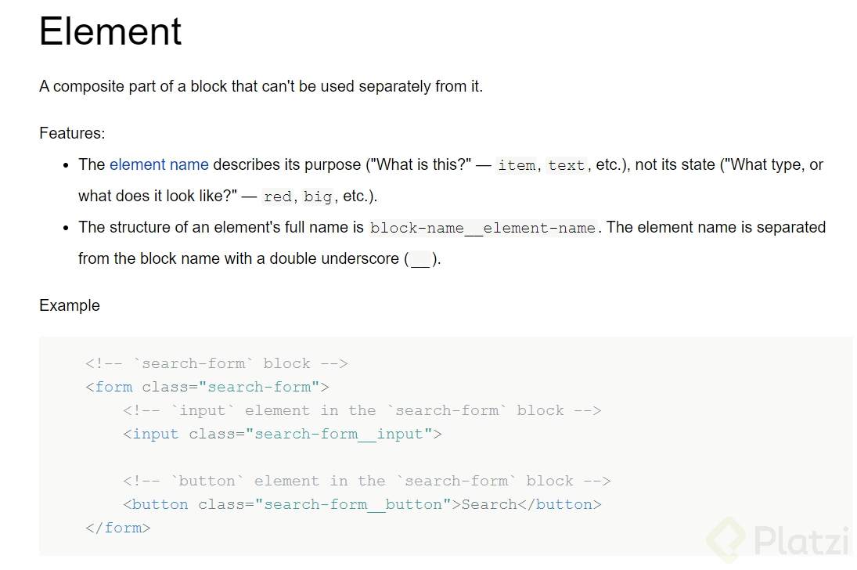Open the "element name" hyperlink

[159, 165]
